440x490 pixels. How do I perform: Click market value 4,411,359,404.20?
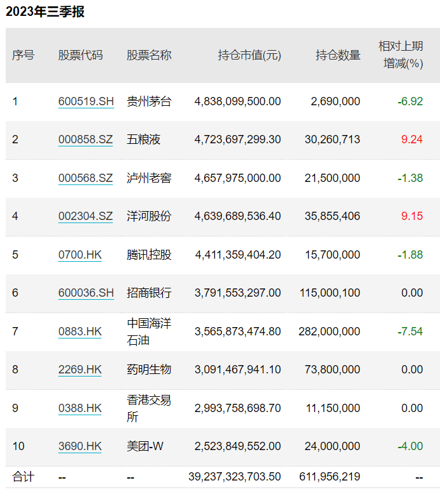[238, 255]
